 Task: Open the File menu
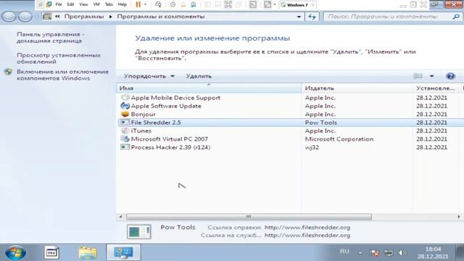[x=59, y=4]
